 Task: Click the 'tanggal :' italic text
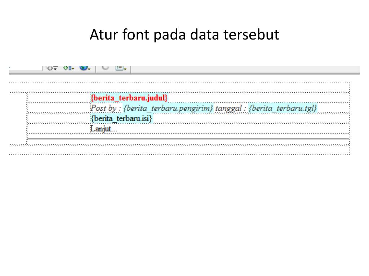click(231, 108)
